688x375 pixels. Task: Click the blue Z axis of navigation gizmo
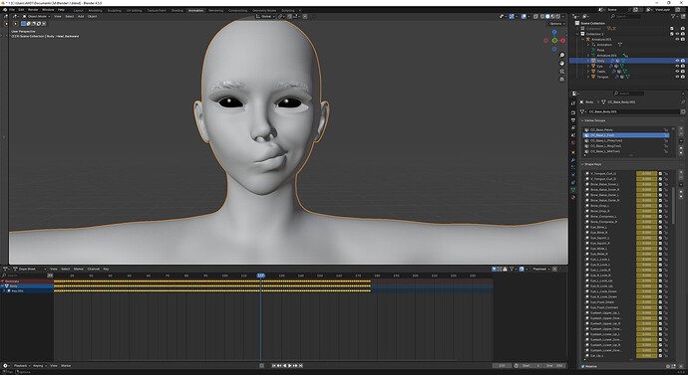(x=554, y=33)
